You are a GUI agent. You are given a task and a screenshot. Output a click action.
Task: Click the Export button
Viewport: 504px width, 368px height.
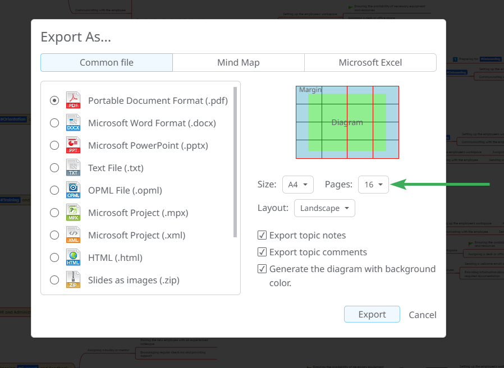[x=372, y=314]
